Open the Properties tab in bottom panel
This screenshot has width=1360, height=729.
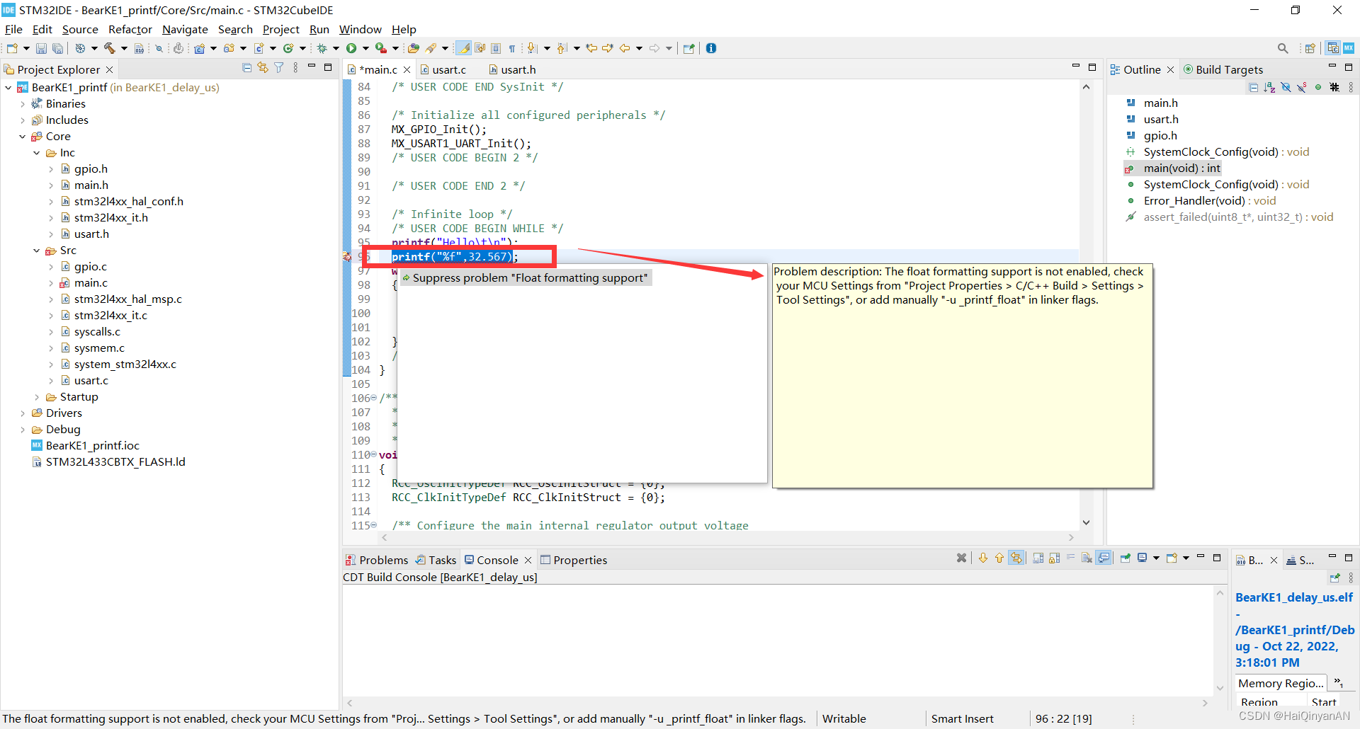(x=574, y=560)
